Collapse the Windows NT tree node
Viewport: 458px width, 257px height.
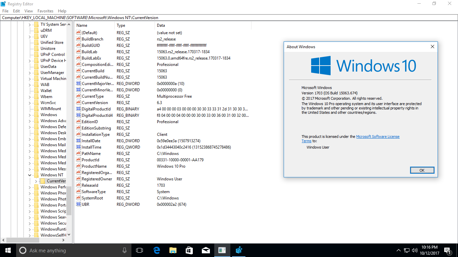30,175
